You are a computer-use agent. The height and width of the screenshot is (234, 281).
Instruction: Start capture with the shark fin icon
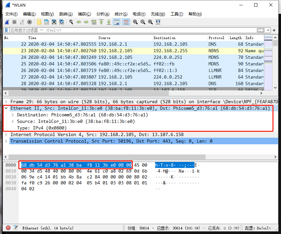click(x=7, y=22)
